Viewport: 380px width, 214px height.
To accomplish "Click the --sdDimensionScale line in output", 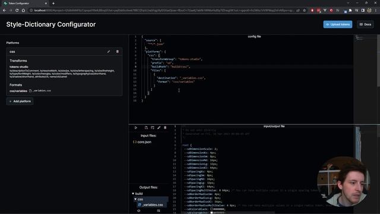I will (201, 149).
